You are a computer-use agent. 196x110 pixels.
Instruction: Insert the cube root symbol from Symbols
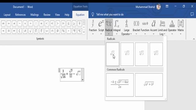[x=36, y=31]
